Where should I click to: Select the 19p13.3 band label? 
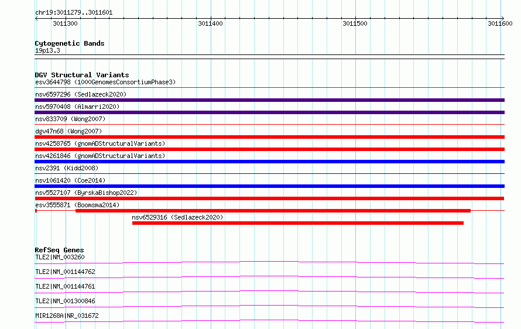[47, 50]
